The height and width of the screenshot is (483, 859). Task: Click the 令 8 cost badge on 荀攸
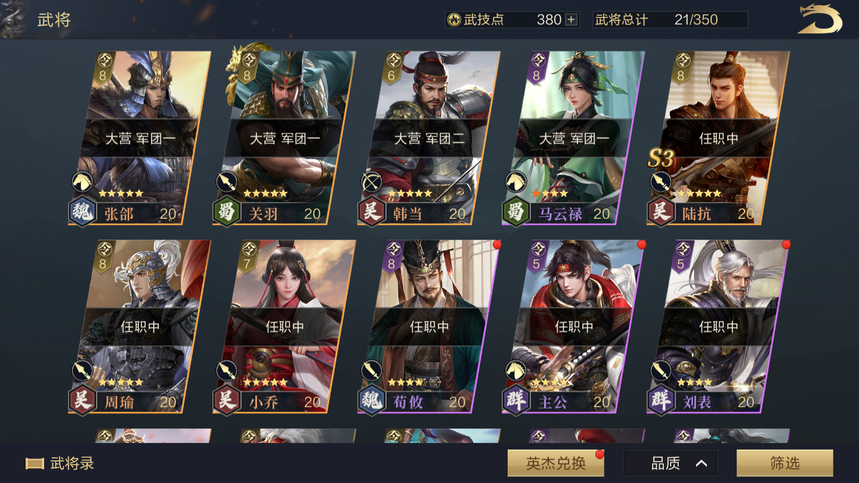[392, 256]
